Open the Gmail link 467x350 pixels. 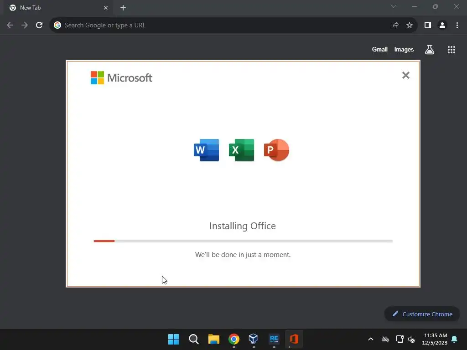380,49
